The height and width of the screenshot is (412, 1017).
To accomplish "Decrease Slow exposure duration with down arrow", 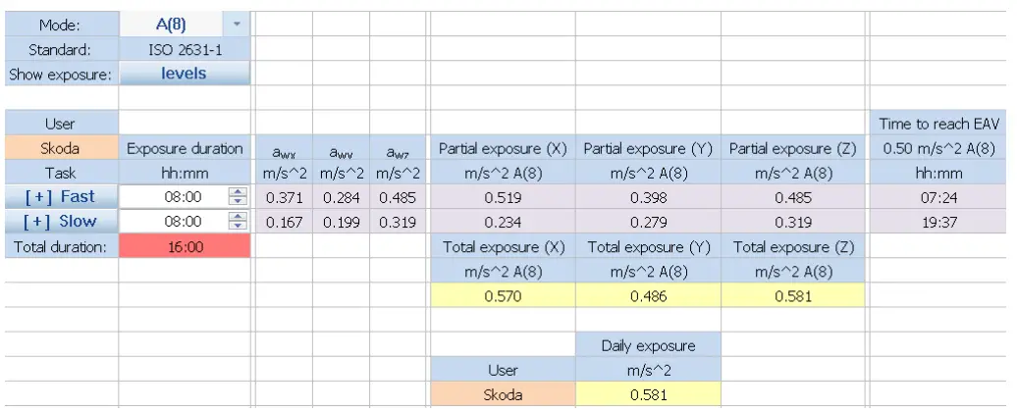I will [x=237, y=227].
